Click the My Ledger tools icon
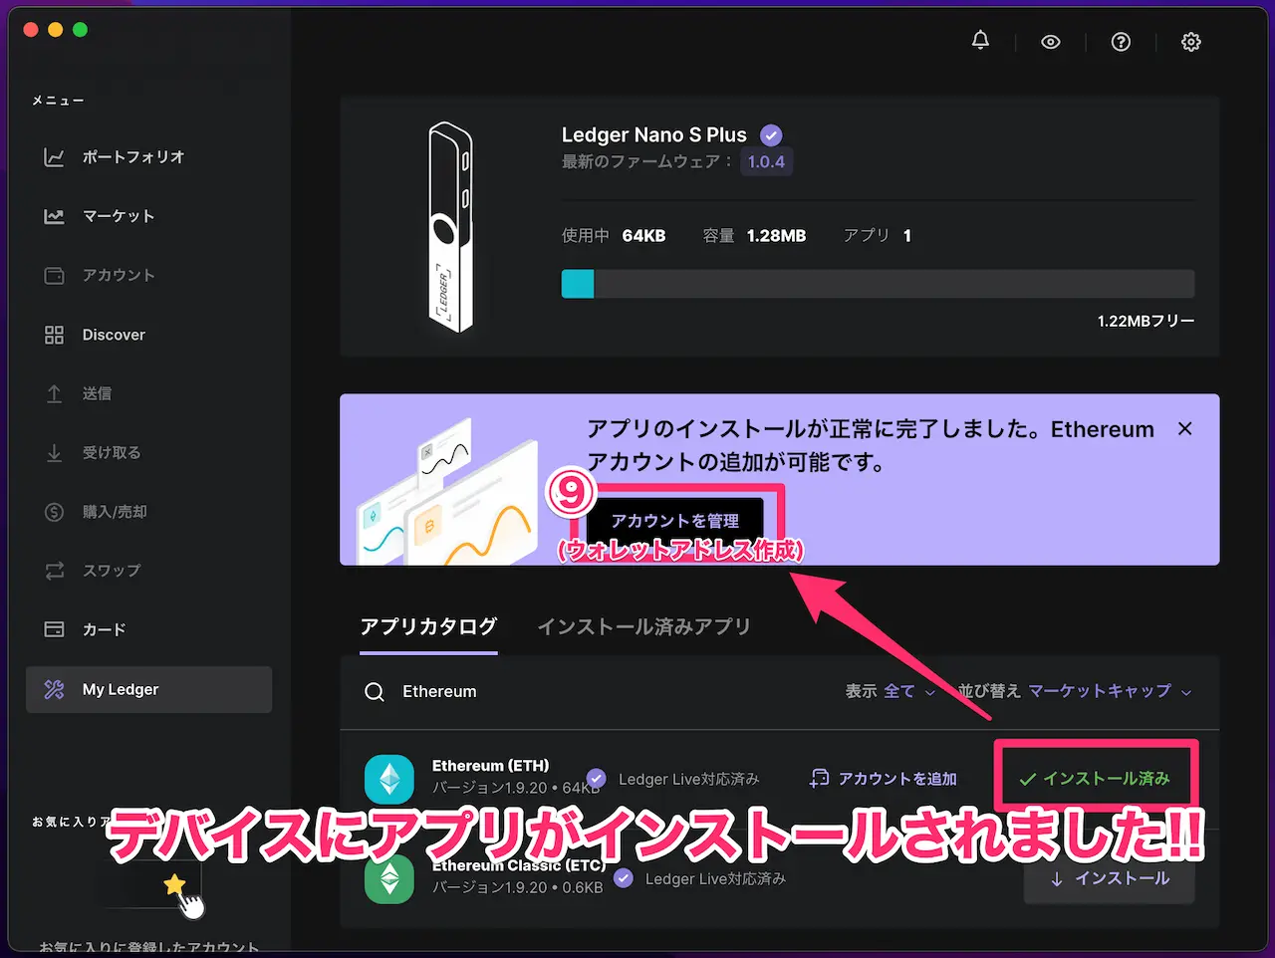 54,689
